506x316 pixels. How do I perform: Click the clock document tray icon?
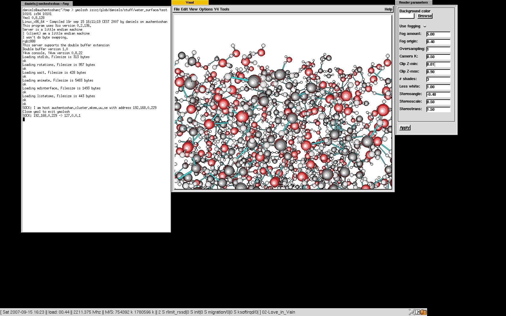click(418, 312)
